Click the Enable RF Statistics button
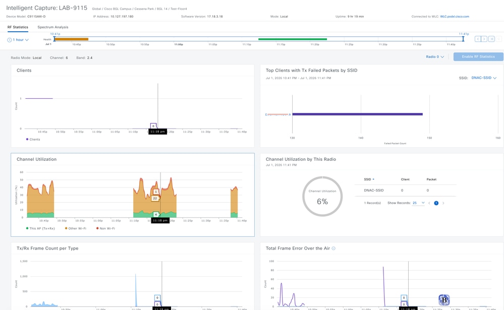 coord(478,56)
